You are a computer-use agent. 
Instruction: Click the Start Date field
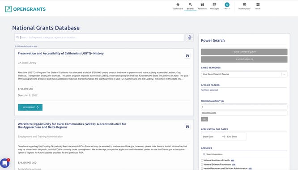[x=208, y=136]
